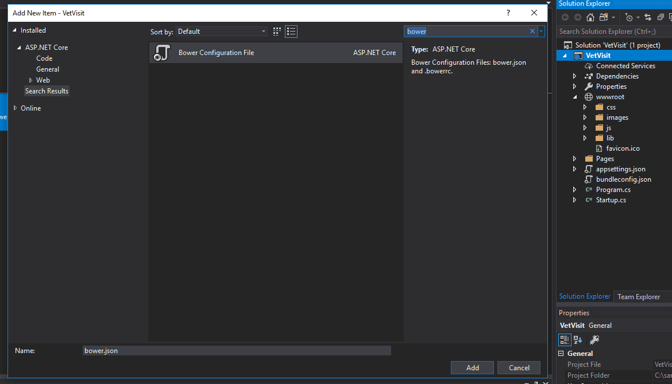The height and width of the screenshot is (384, 672).
Task: Click the bundleconfig.json file icon
Action: (x=589, y=179)
